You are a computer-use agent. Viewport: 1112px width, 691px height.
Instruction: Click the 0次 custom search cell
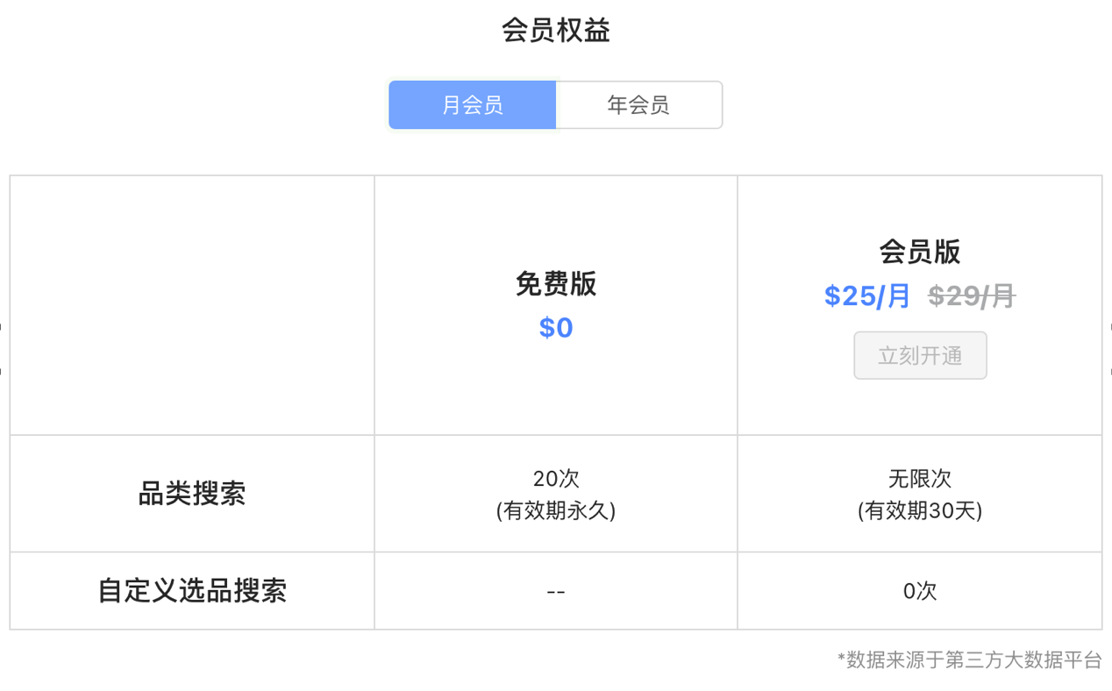pyautogui.click(x=919, y=590)
